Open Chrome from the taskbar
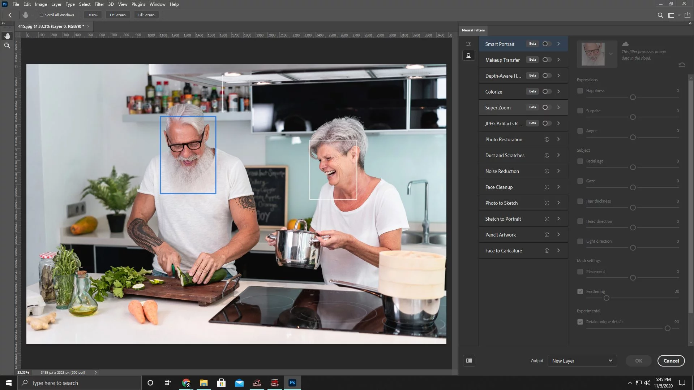 click(x=186, y=383)
